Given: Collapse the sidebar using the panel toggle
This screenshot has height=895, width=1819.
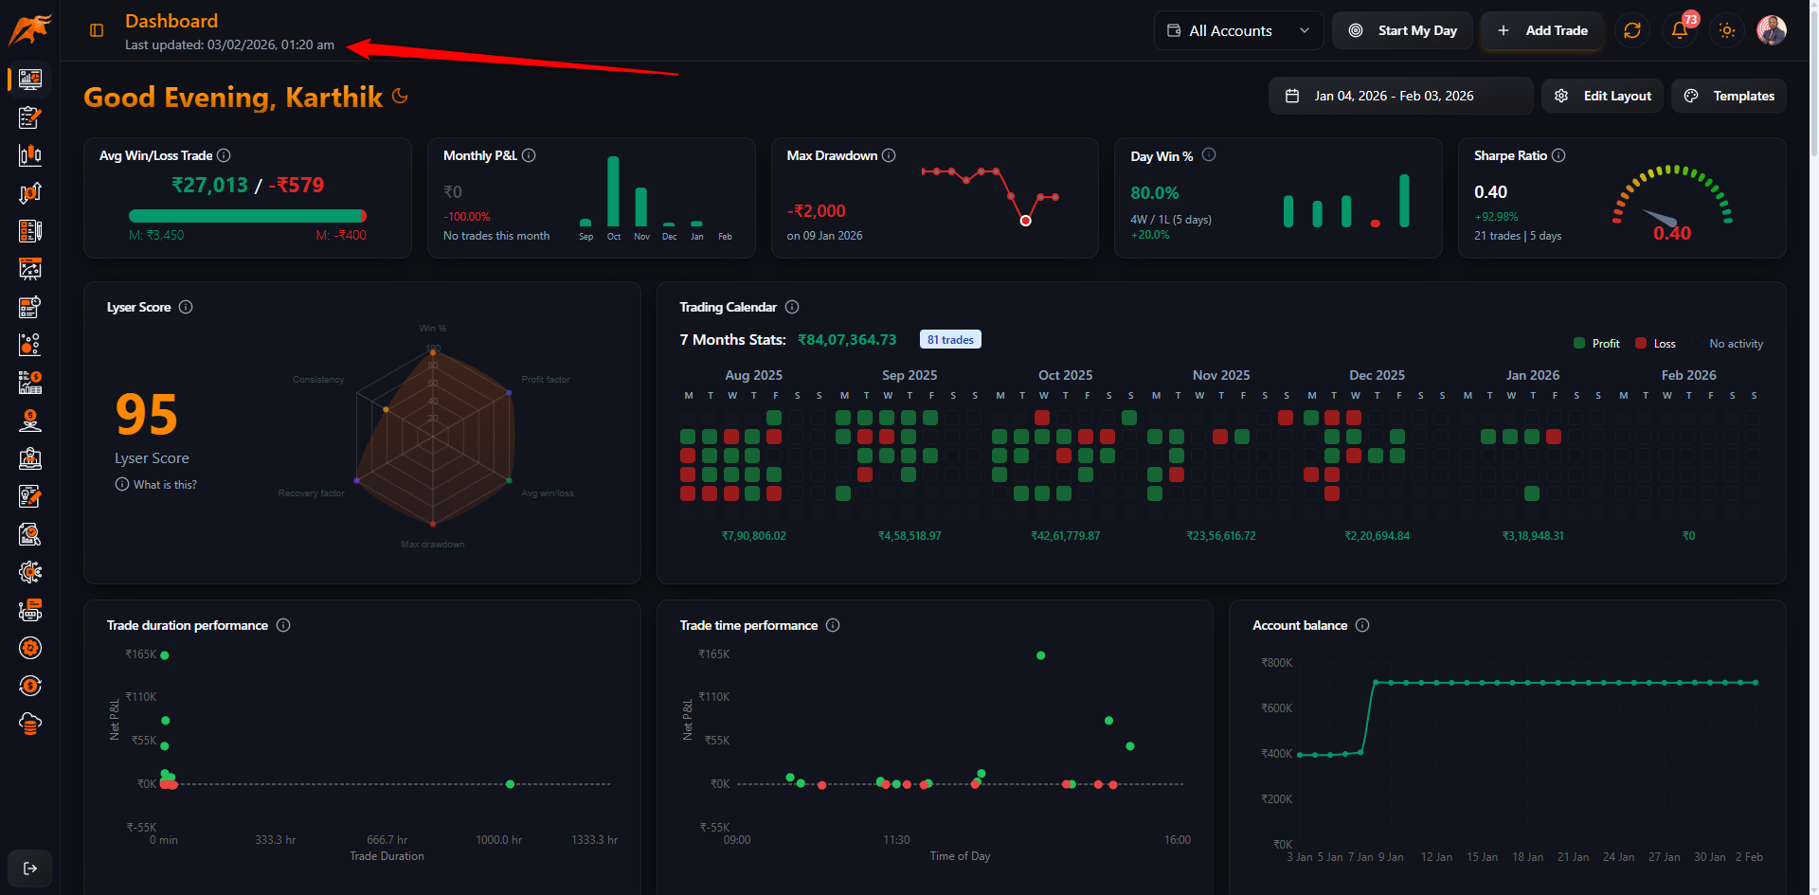Looking at the screenshot, I should (96, 29).
